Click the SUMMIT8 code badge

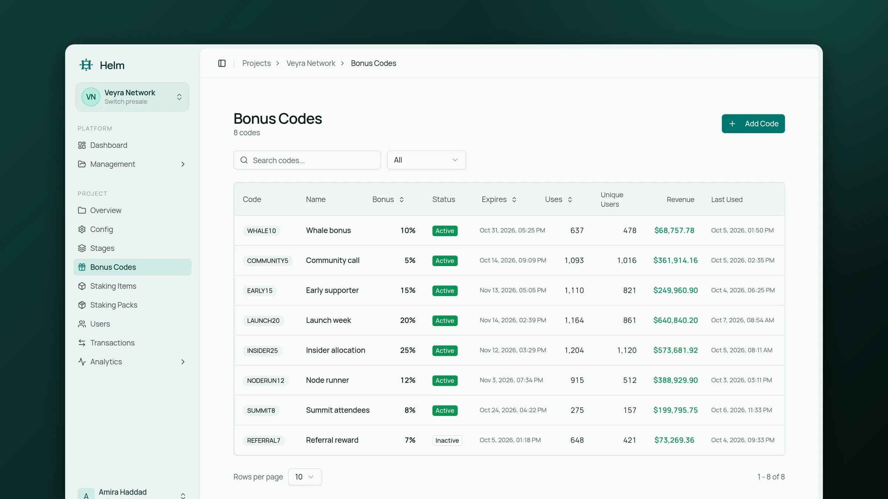click(x=261, y=410)
